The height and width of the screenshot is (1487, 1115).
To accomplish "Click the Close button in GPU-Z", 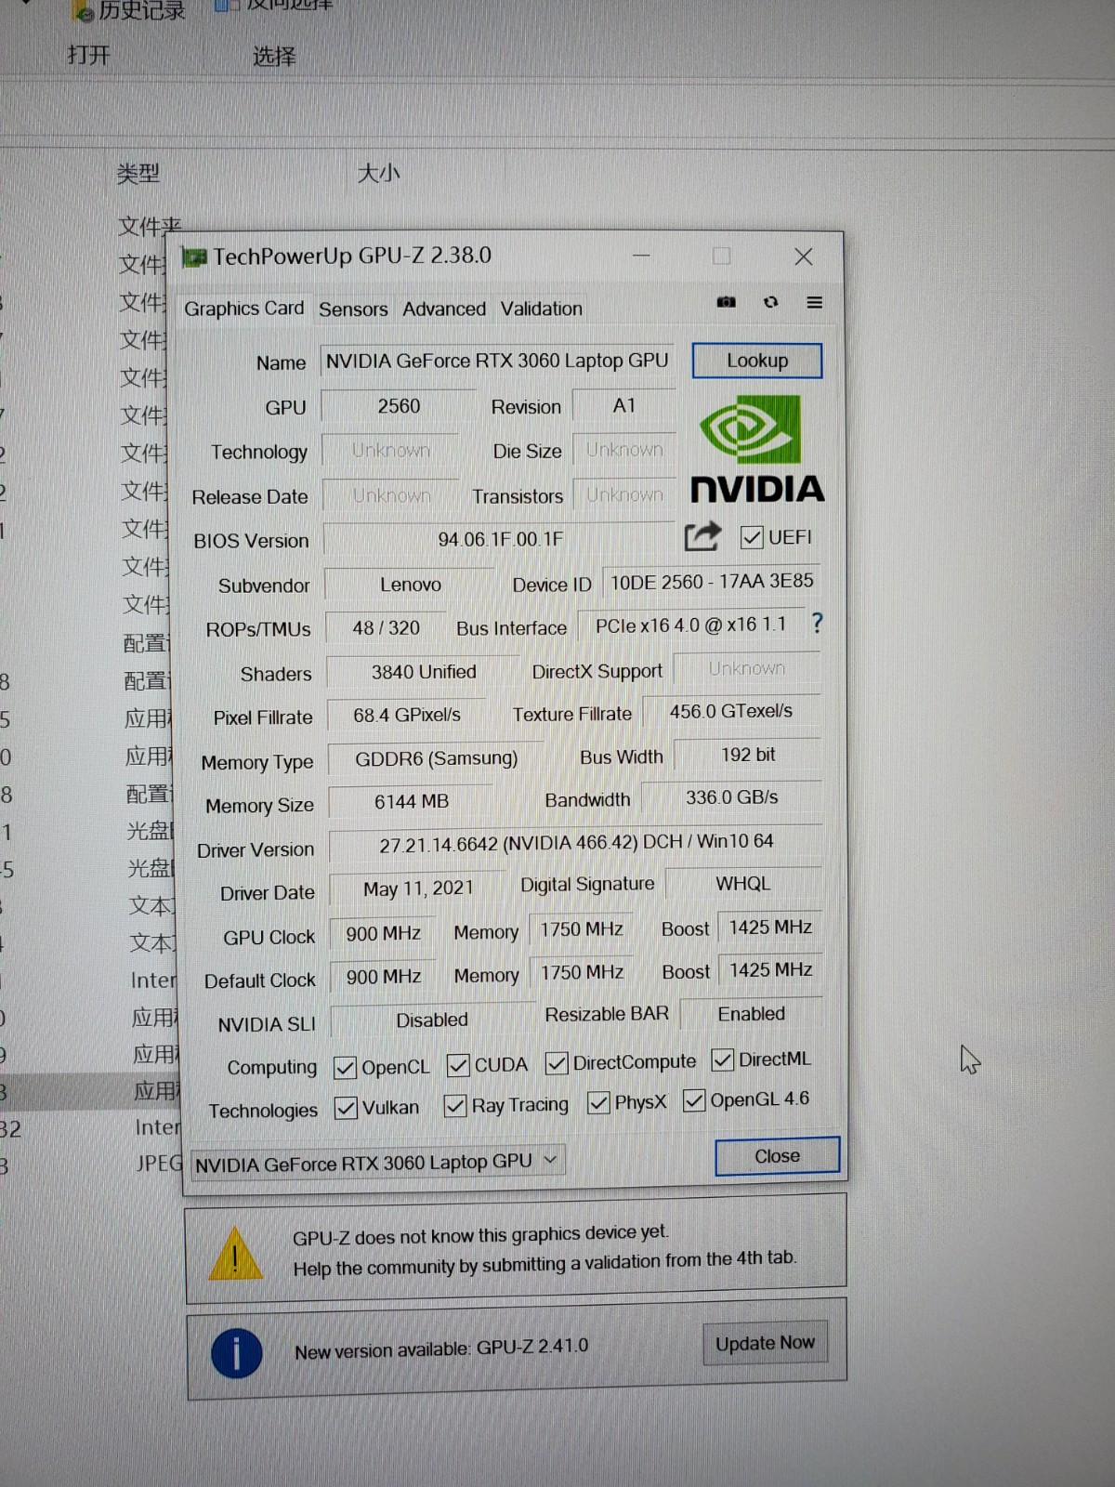I will click(777, 1156).
